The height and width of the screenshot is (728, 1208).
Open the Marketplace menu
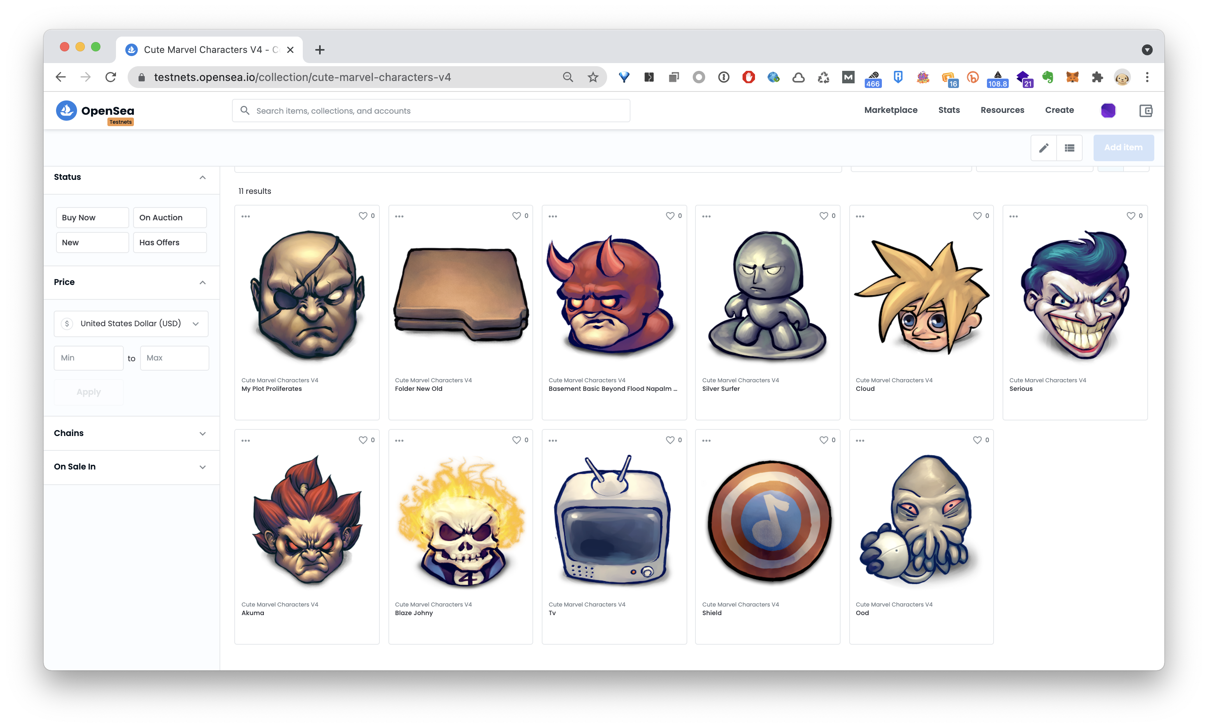(x=891, y=110)
